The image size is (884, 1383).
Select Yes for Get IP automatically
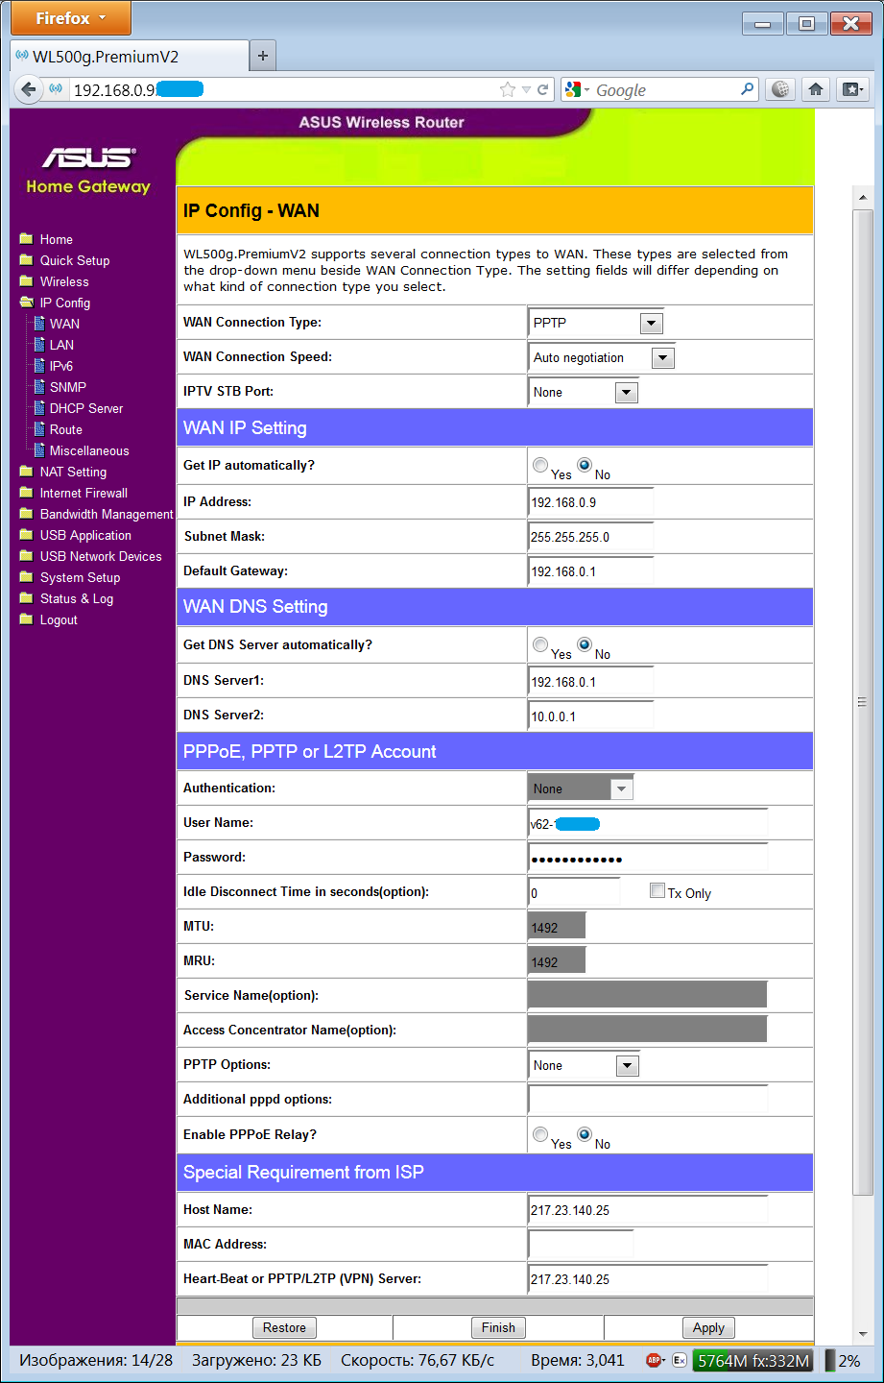[540, 465]
